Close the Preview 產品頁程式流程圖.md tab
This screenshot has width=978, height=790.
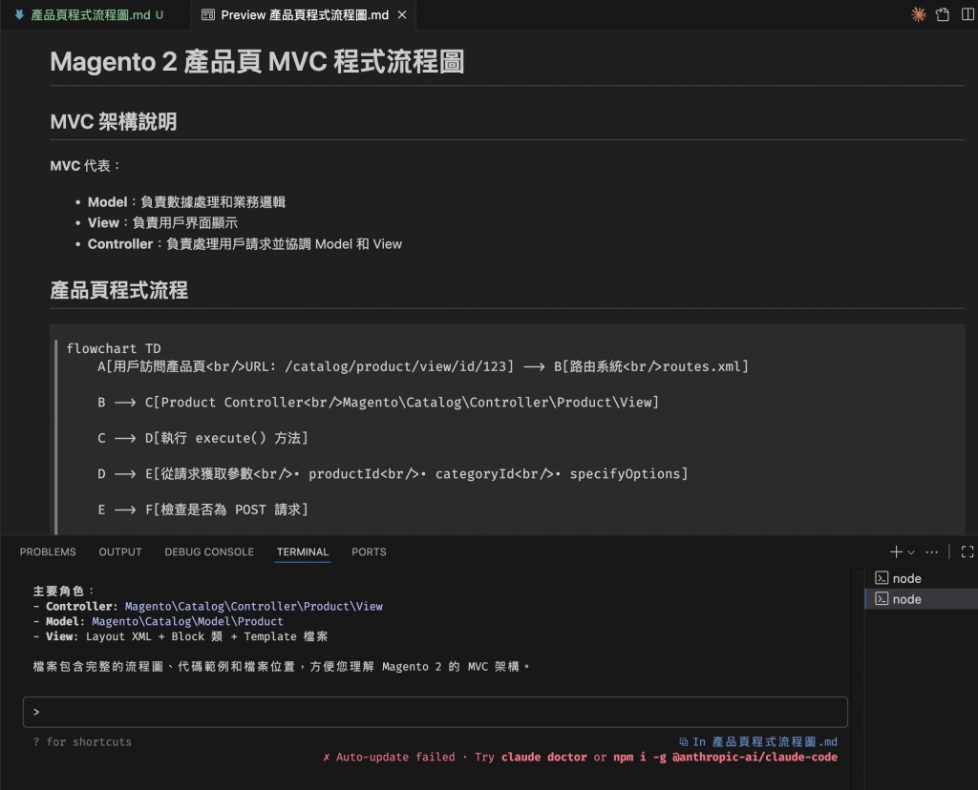tap(402, 15)
